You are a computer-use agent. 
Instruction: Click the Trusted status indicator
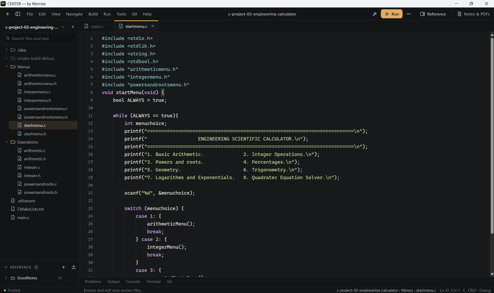(x=12, y=290)
